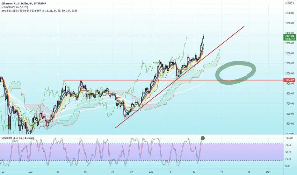This screenshot has height=175, width=297.
Task: Select the ema8-13-21-34-55-89-144-233-367 indicator legend
Action: point(39,11)
